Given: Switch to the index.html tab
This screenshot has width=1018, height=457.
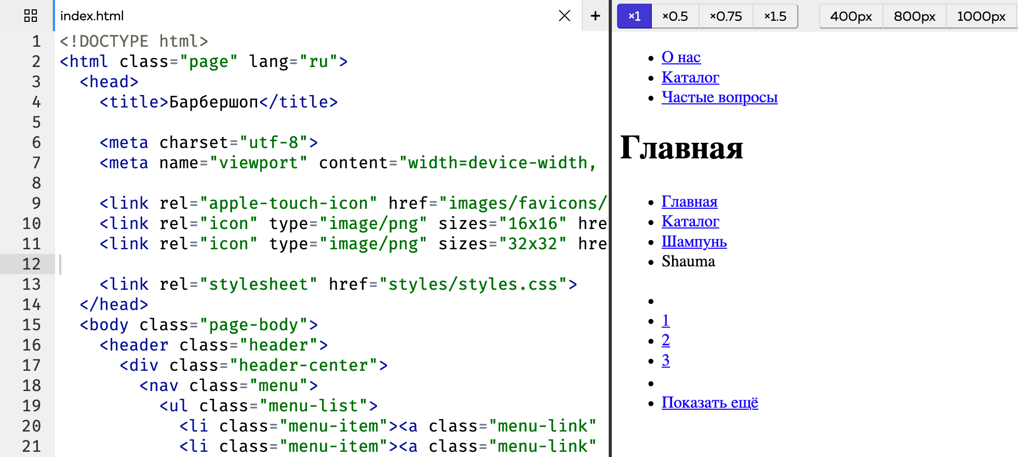Looking at the screenshot, I should 92,16.
